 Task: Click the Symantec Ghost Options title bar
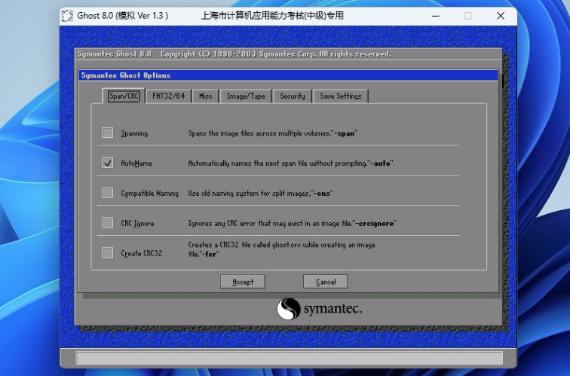coord(288,75)
